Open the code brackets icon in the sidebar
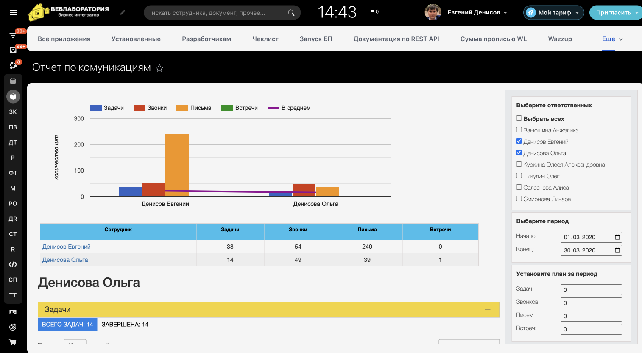The image size is (642, 353). (13, 264)
